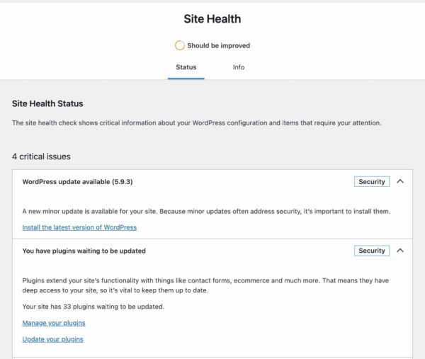Click the WordPress update available (5.9.3) heading

click(x=77, y=182)
